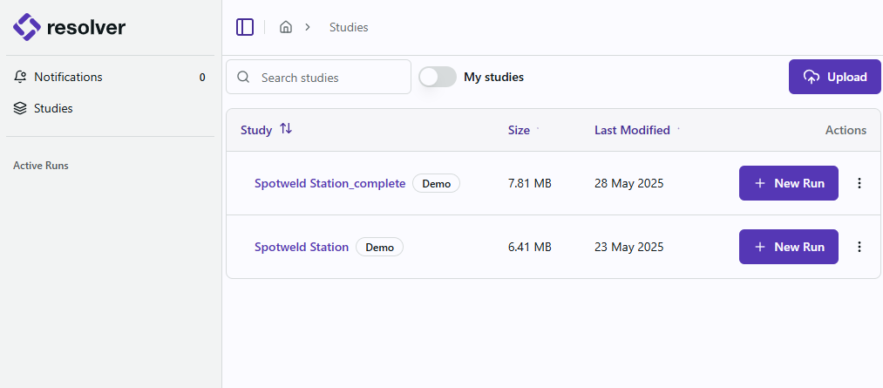Click Demo badge on Spotweld Station_complete

pos(437,183)
